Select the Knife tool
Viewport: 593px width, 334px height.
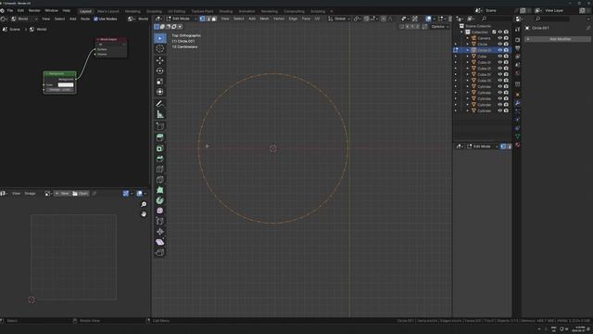pos(160,179)
